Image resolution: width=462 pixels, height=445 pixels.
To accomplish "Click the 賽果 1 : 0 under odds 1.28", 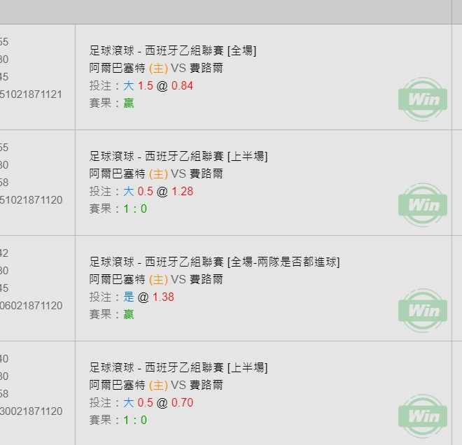I will (118, 209).
